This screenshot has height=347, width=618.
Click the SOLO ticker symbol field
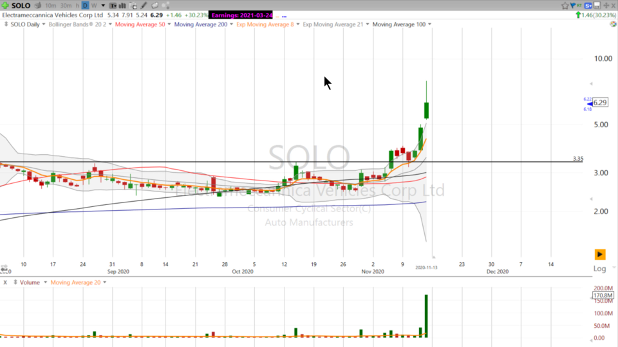[21, 6]
